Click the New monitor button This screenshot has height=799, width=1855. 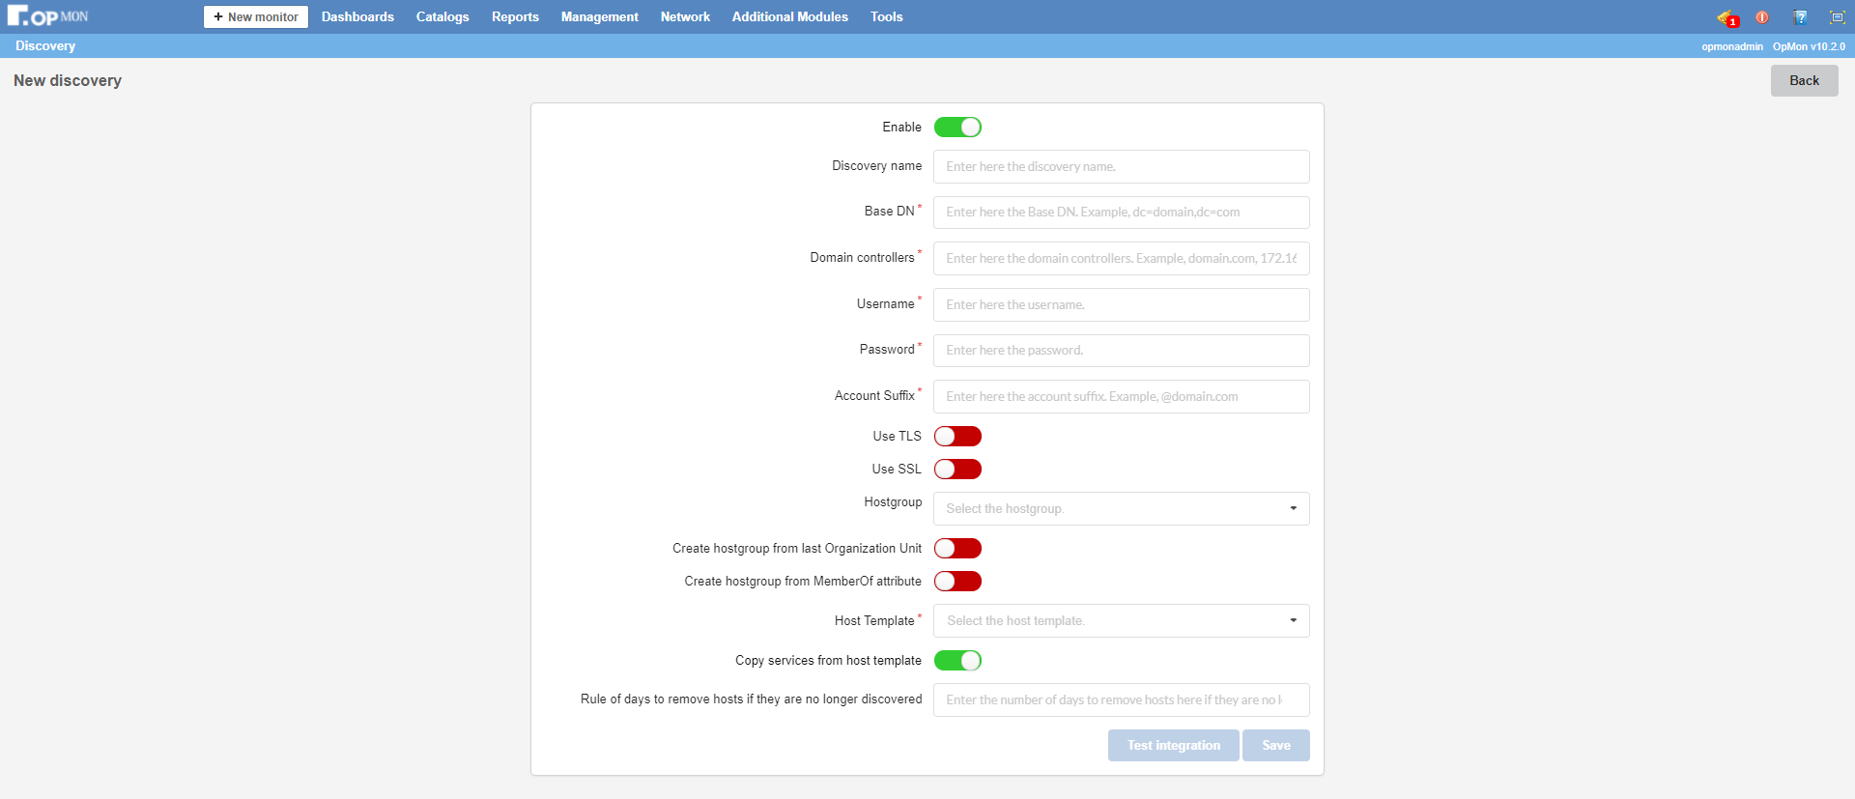pos(256,17)
